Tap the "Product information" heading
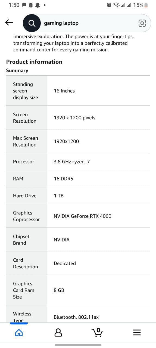Viewport: 156px width, 348px height. [34, 62]
